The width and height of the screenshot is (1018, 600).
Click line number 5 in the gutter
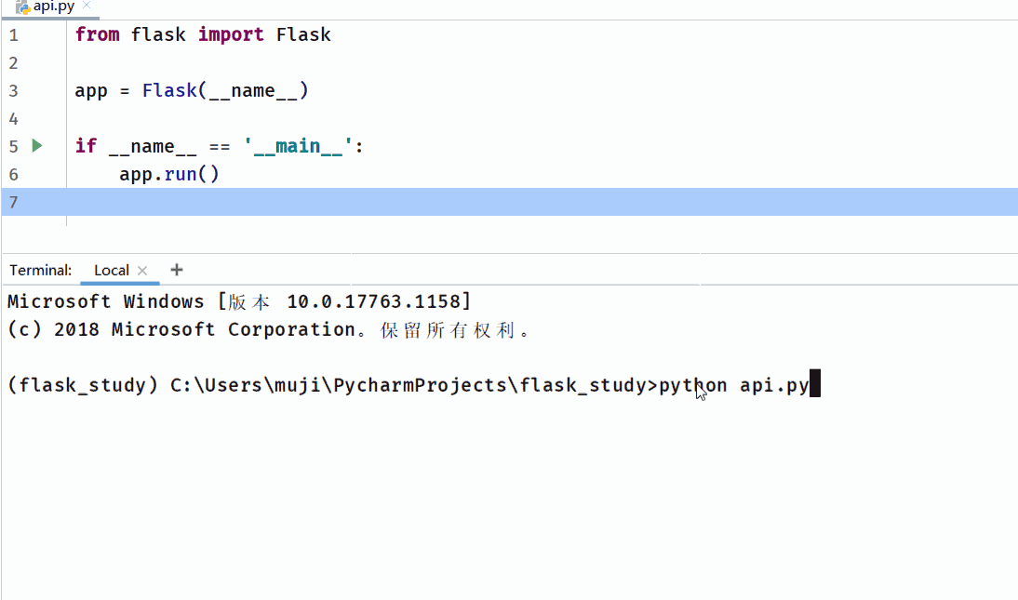point(13,146)
